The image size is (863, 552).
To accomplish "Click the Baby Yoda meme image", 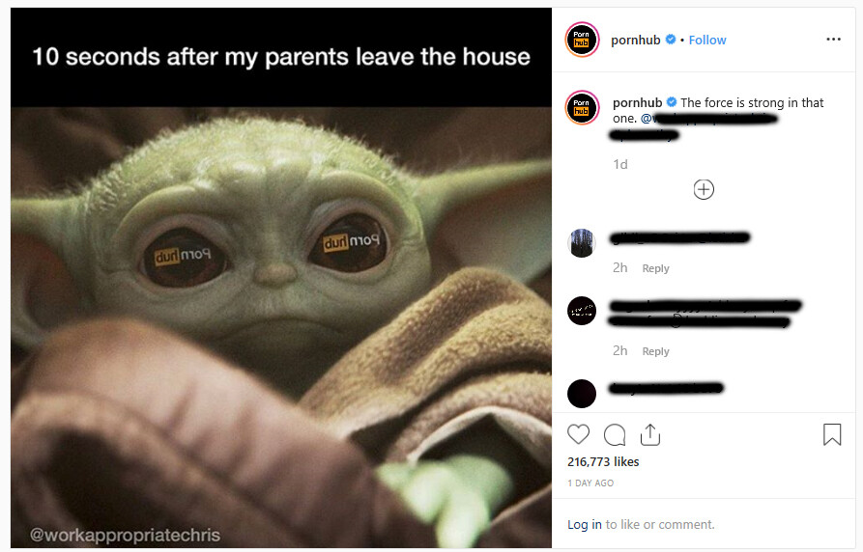I will click(x=281, y=278).
